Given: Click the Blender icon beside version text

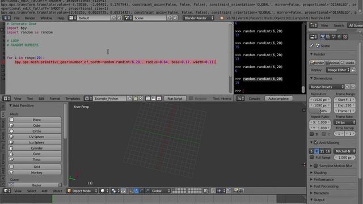Looking at the screenshot, I should [x=222, y=18].
